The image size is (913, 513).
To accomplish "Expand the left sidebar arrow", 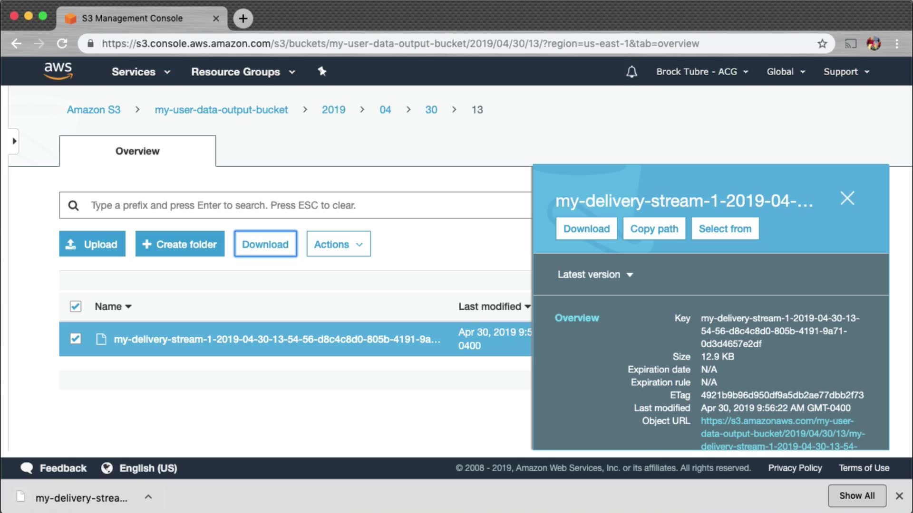I will click(14, 141).
